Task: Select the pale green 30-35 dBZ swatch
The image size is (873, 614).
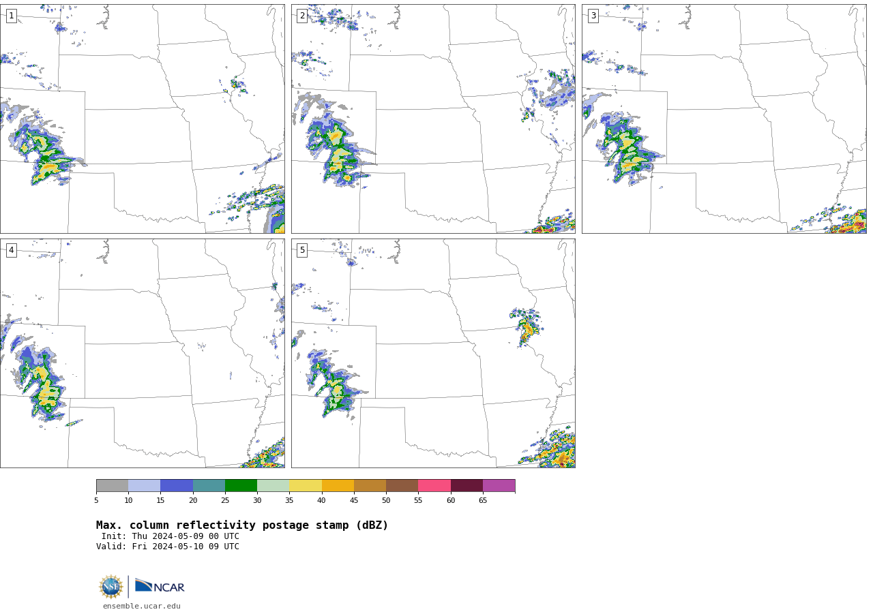Action: tap(273, 485)
